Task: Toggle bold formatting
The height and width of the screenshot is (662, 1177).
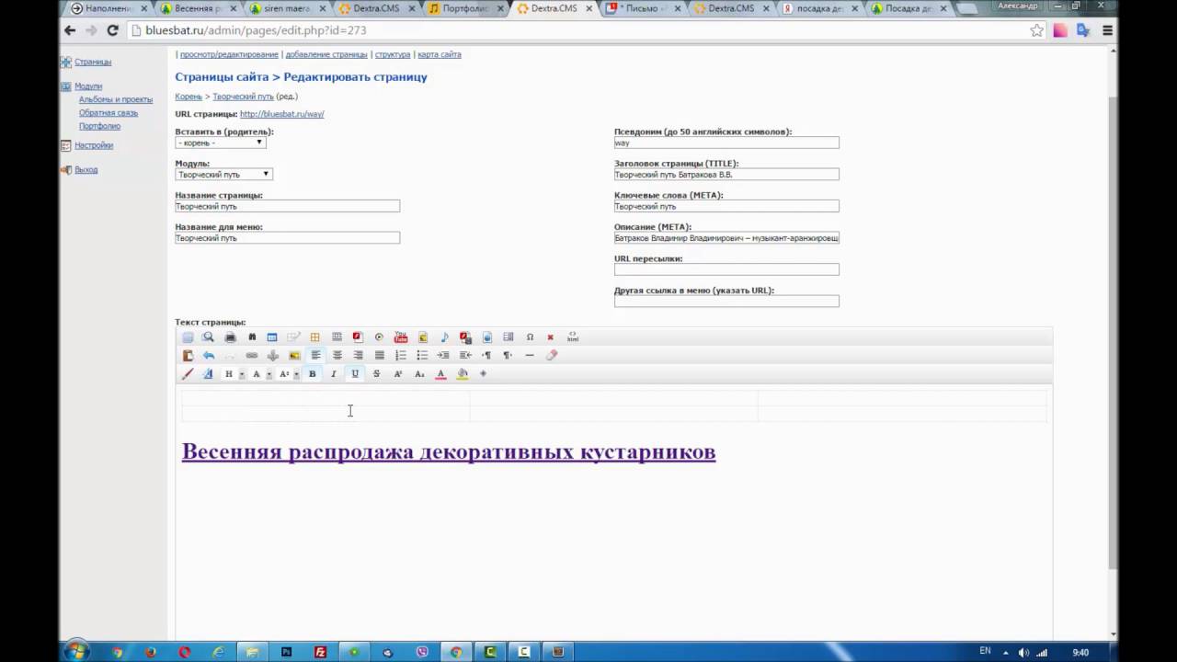Action: pos(312,374)
